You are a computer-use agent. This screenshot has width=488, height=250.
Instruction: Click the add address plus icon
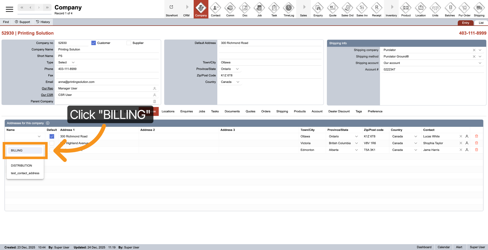click(48, 123)
